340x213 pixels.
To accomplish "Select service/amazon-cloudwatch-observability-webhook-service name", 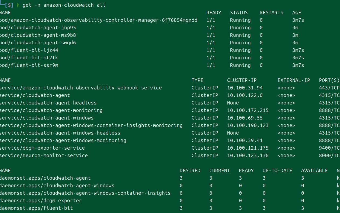I will pyautogui.click(x=81, y=88).
